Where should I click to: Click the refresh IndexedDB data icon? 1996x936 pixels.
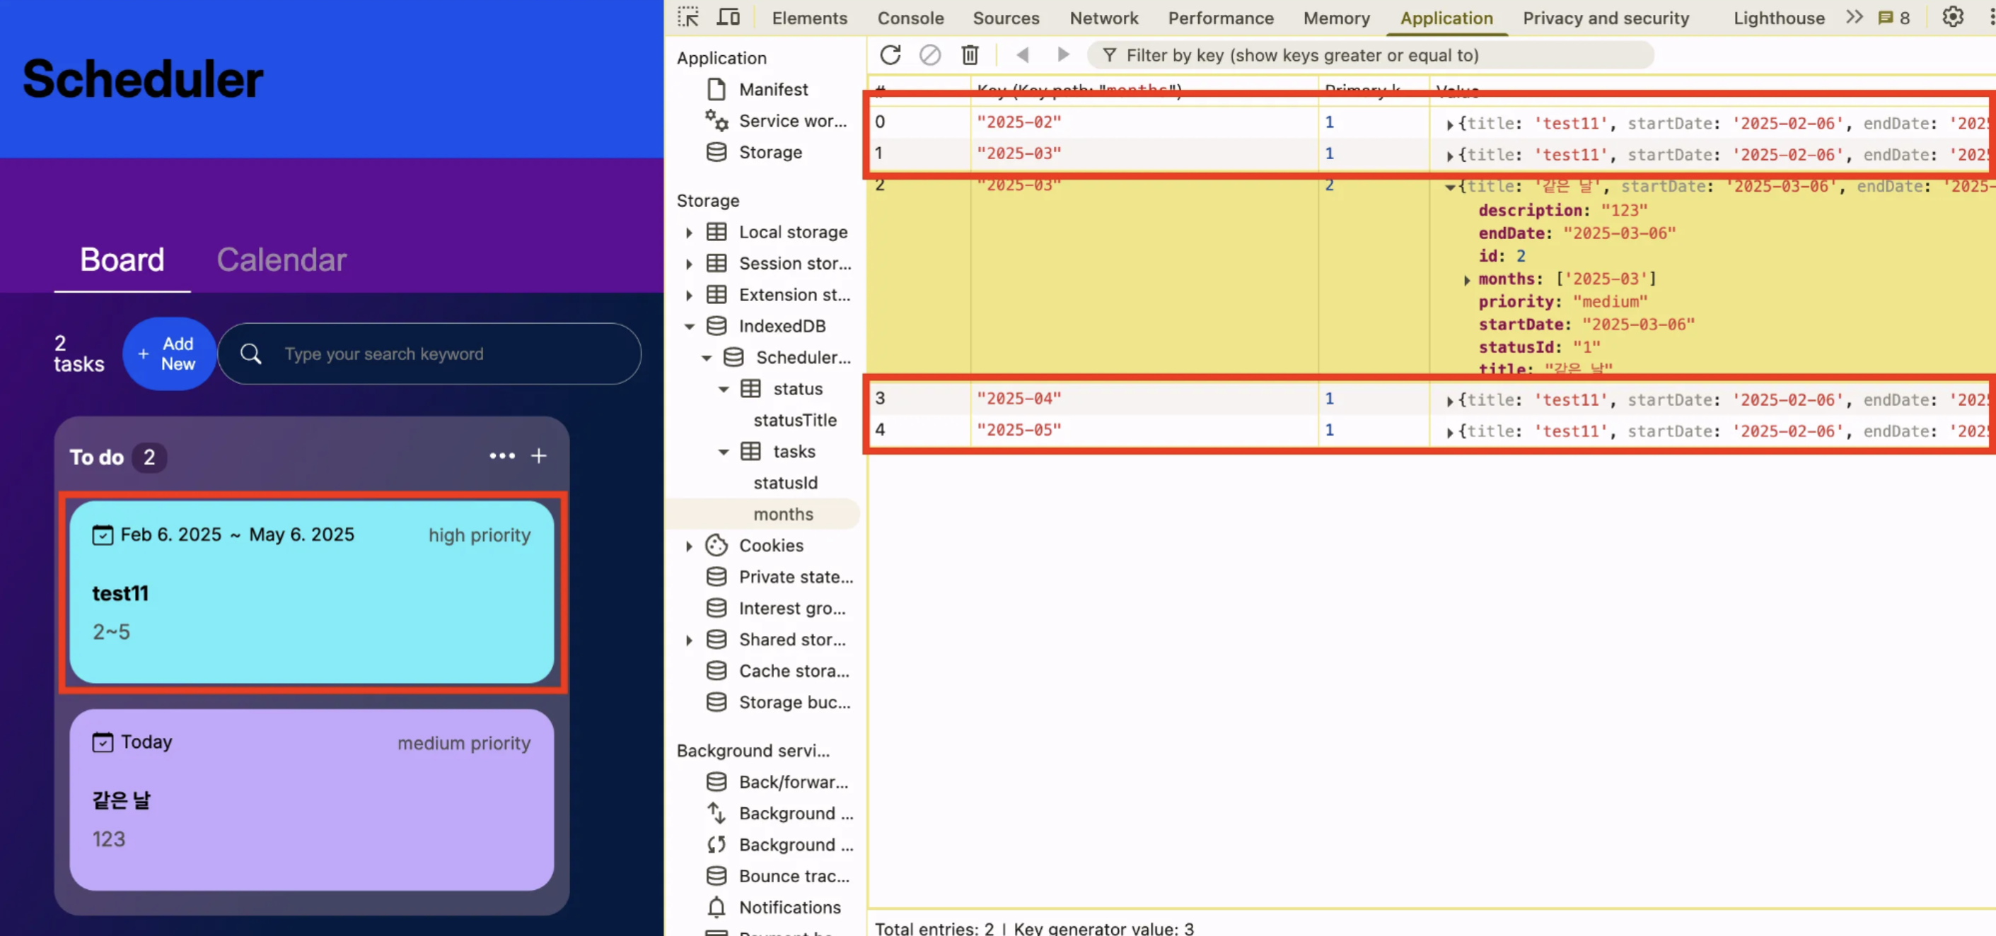[890, 55]
